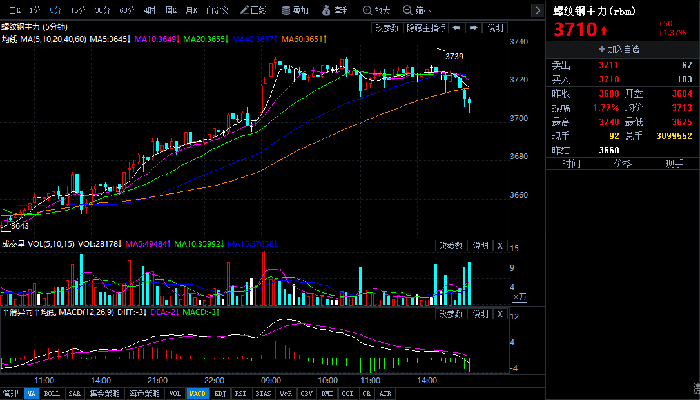This screenshot has height=400, width=700.
Task: Select the MACD indicator tab
Action: tap(197, 394)
